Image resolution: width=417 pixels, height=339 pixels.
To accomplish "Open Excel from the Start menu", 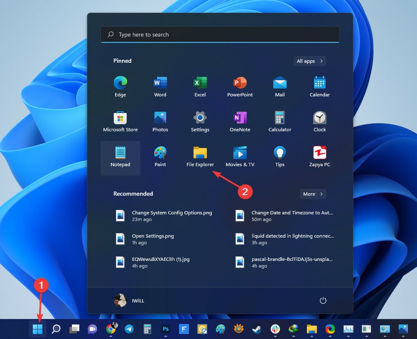I will click(200, 87).
